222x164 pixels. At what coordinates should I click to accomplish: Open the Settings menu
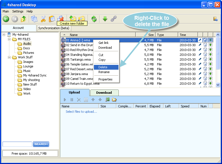(18, 11)
